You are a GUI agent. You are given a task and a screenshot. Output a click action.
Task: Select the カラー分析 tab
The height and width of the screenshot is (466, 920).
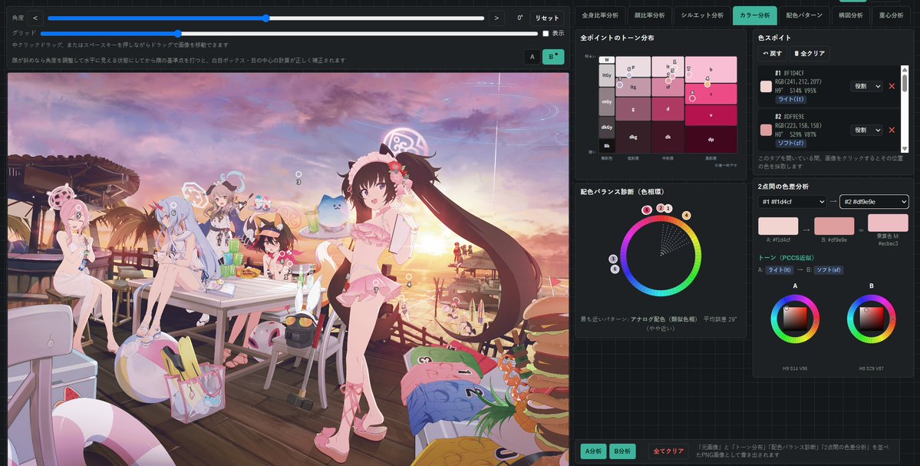coord(754,15)
